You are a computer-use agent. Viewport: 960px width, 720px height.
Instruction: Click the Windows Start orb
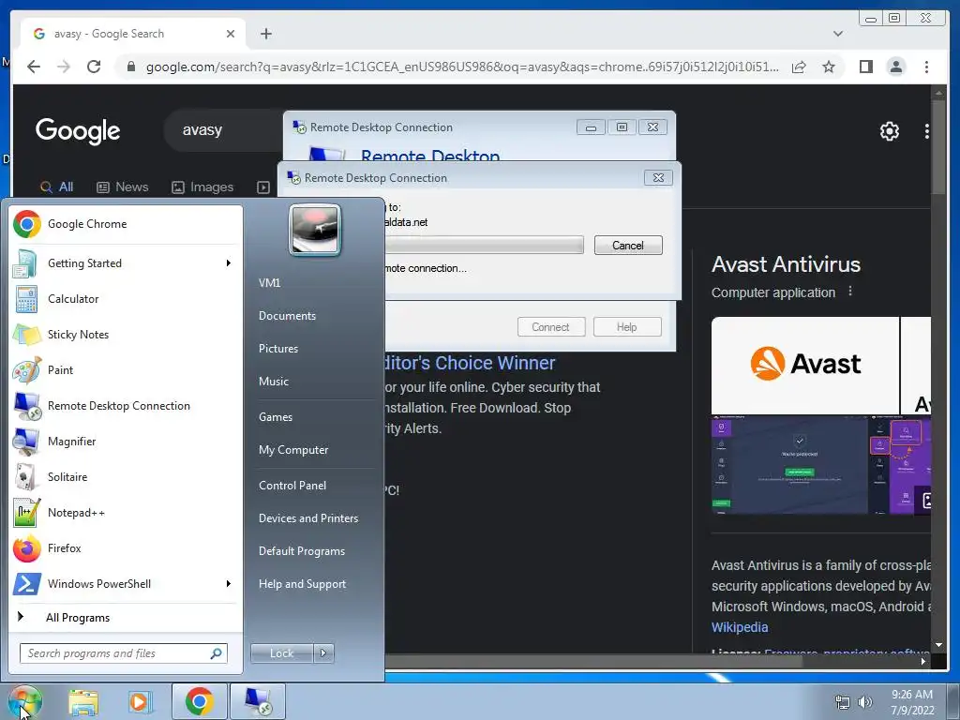24,701
